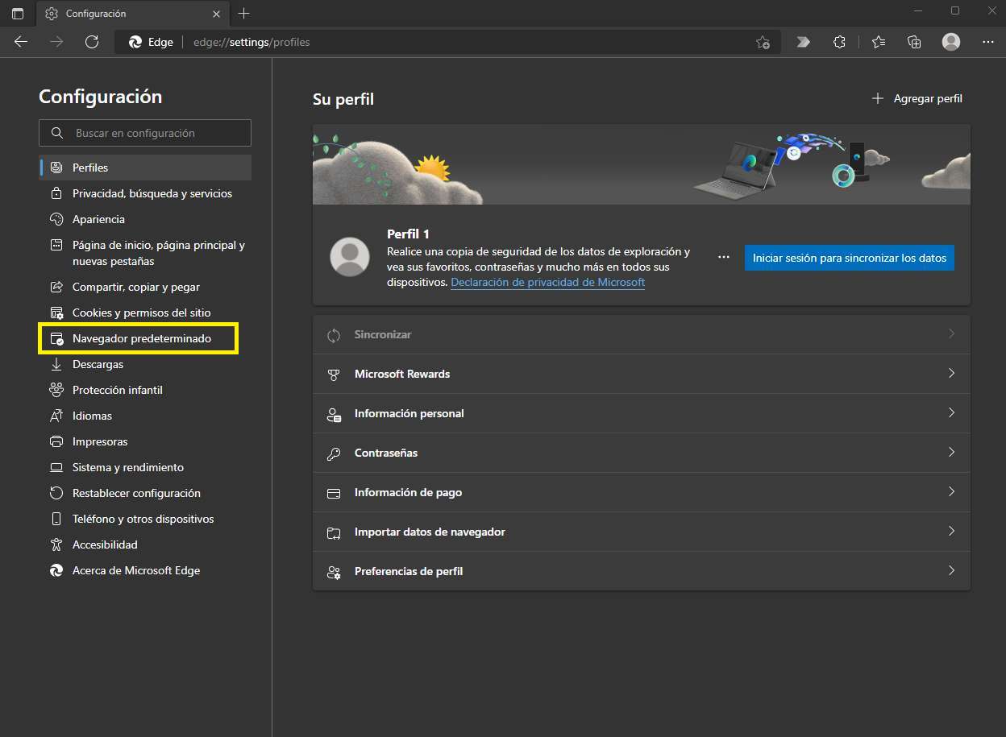Open the Collections icon
This screenshot has width=1006, height=737.
(914, 42)
